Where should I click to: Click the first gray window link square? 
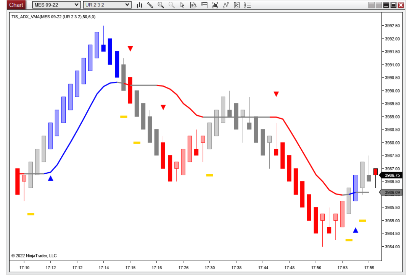(371, 5)
